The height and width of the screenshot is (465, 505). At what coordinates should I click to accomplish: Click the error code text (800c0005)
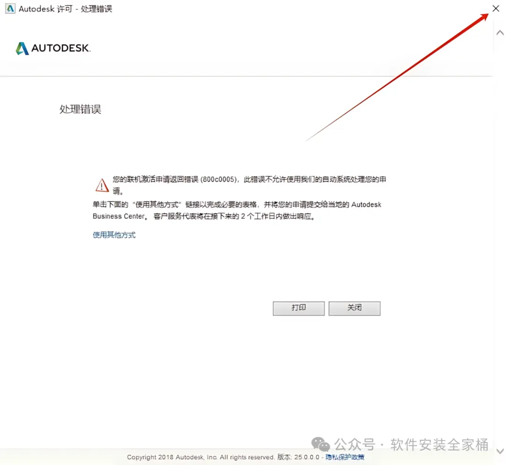[219, 179]
